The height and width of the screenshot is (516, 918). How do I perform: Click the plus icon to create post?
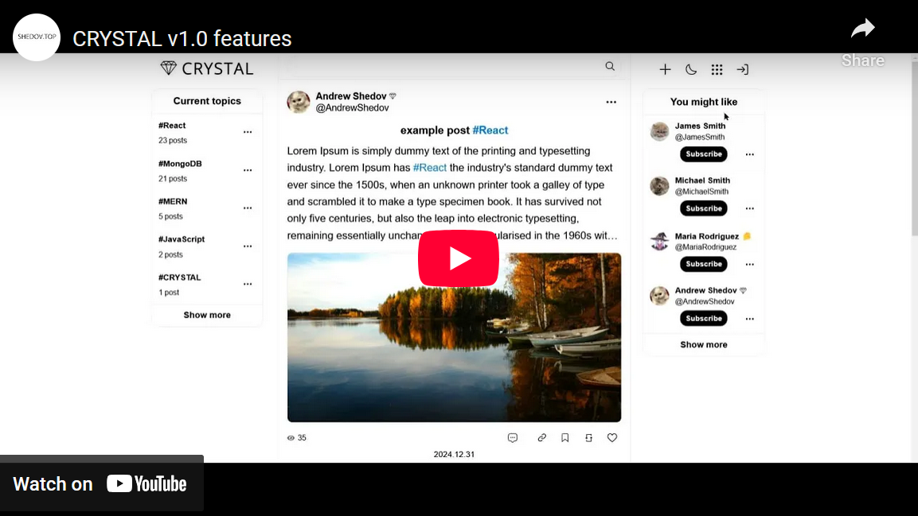[665, 69]
